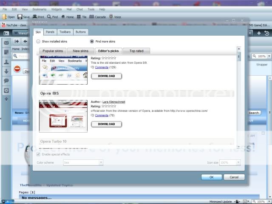
Task: Open the Downloads panel arrow icon
Action: pyautogui.click(x=6, y=71)
